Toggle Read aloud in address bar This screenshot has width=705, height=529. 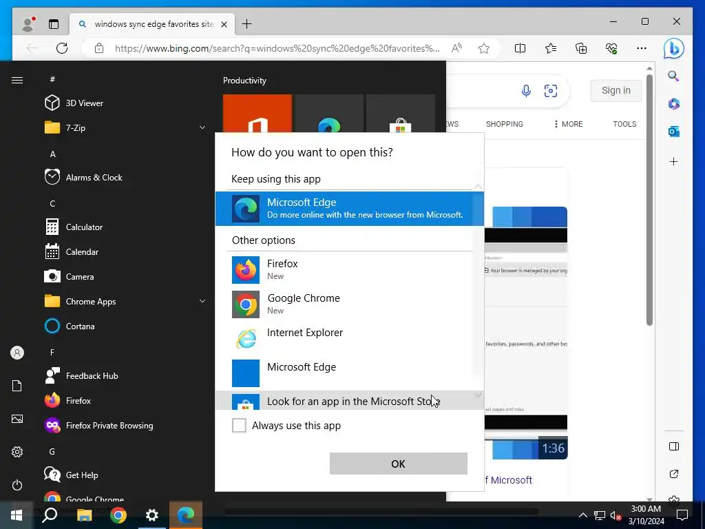(x=456, y=48)
